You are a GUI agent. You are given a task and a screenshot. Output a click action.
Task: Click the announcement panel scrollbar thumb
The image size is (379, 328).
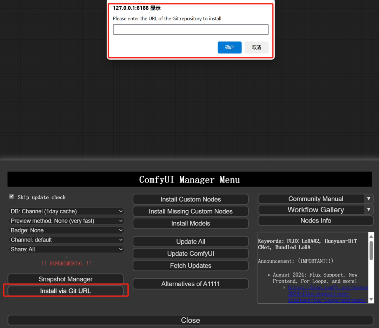coord(371,250)
